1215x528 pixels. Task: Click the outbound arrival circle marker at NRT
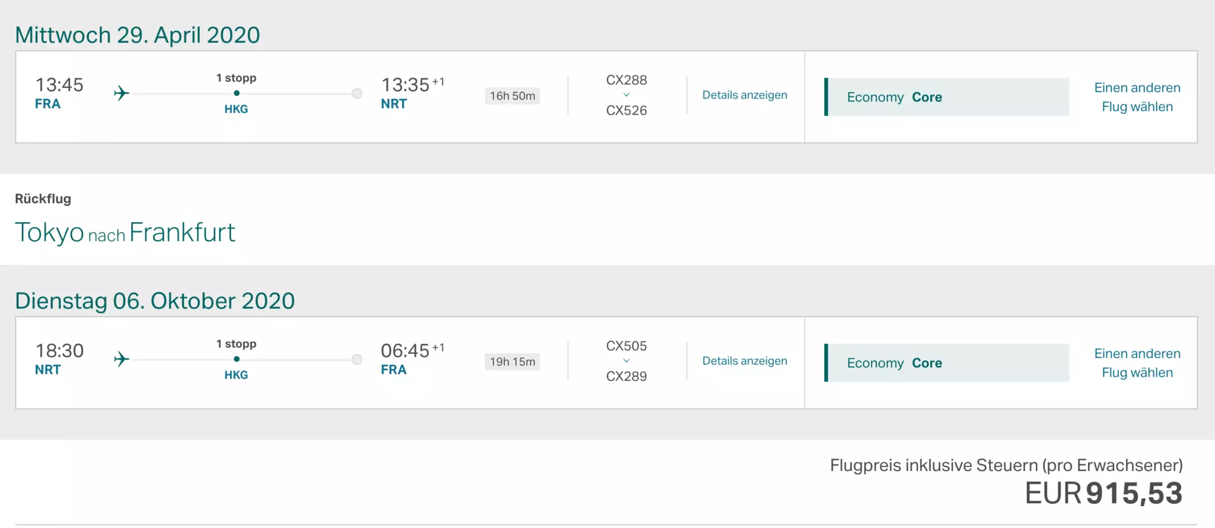357,93
